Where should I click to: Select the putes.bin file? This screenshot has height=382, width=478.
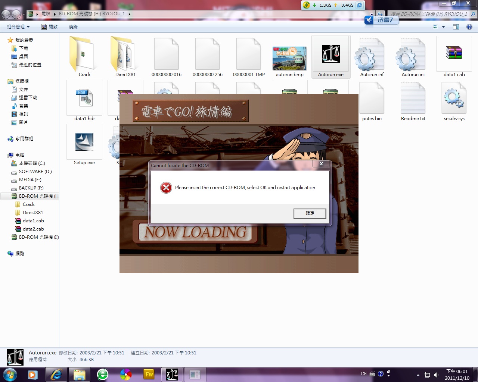[x=372, y=101]
